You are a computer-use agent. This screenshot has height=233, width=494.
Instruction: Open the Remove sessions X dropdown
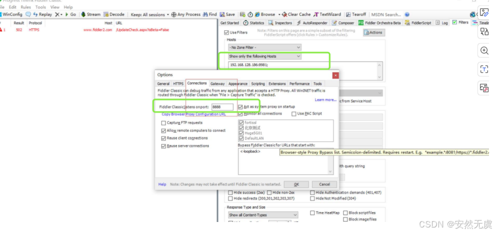click(58, 14)
